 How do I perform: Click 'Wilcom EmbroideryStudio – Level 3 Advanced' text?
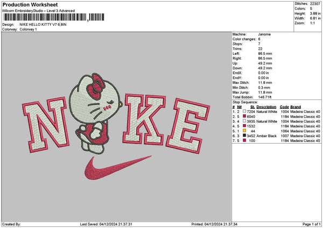coord(39,11)
